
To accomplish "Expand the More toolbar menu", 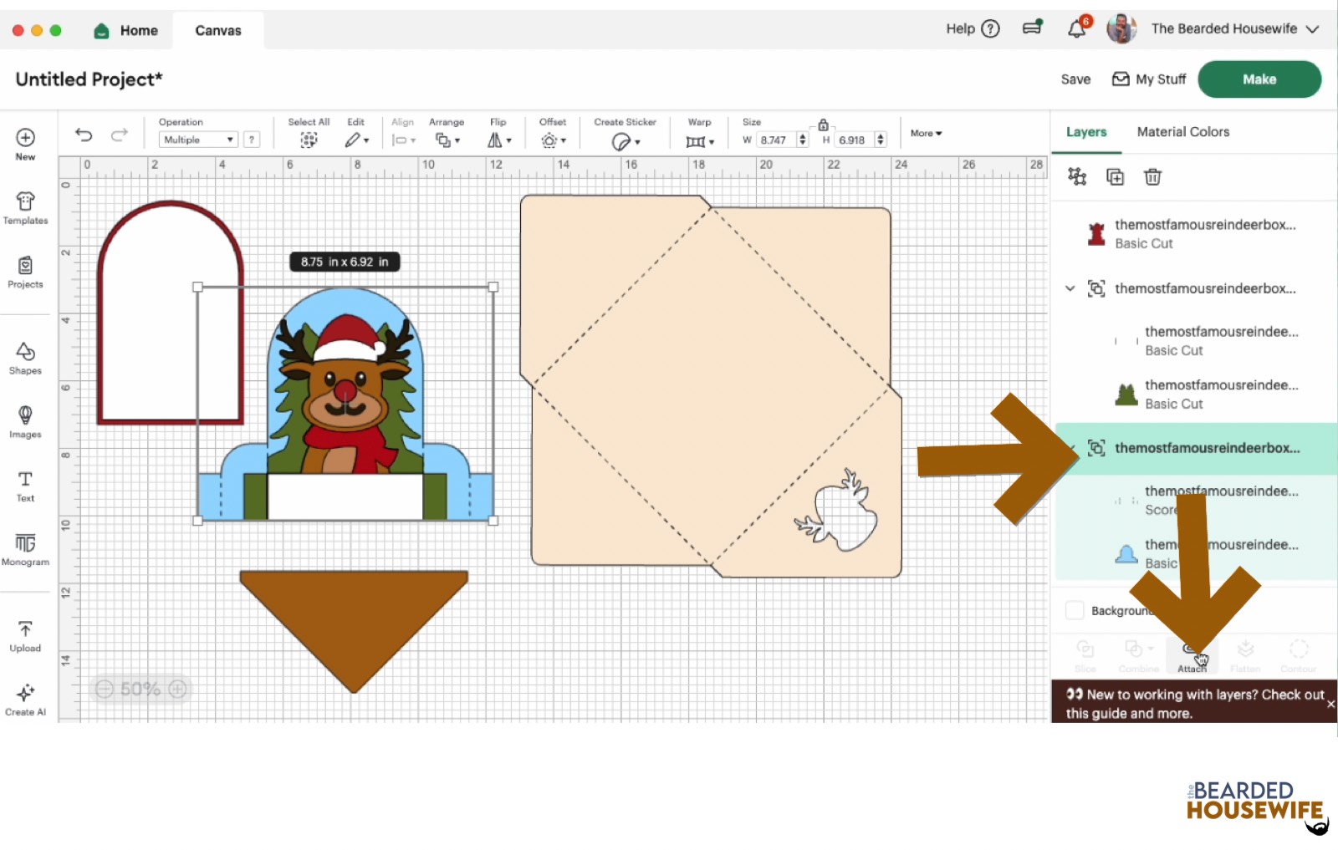I will tap(926, 133).
